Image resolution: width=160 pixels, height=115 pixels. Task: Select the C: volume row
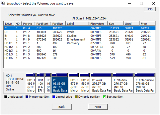pyautogui.click(x=80, y=28)
